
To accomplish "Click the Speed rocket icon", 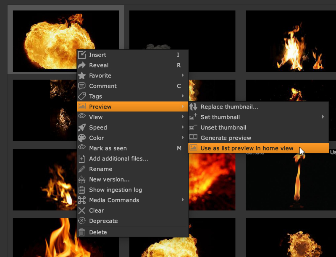I will (82, 127).
